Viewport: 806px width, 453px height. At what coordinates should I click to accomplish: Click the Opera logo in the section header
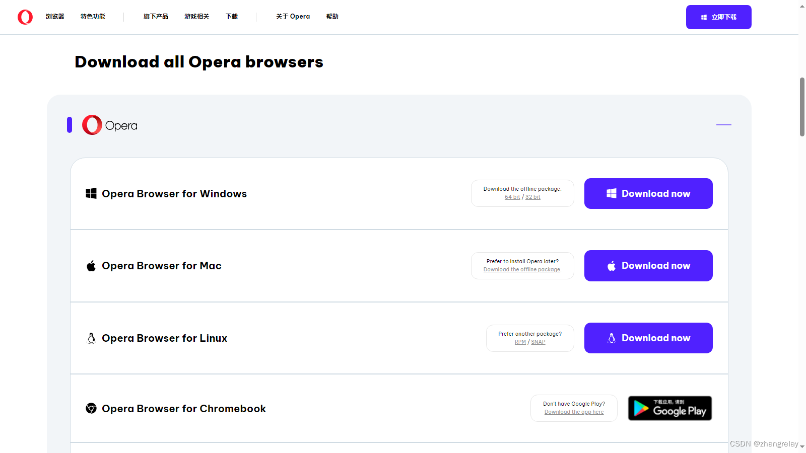109,125
